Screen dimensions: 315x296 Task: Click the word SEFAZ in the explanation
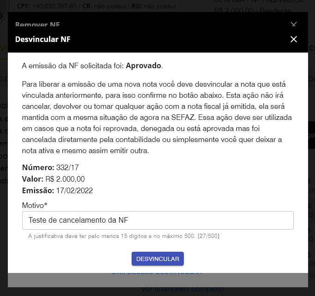pyautogui.click(x=183, y=117)
